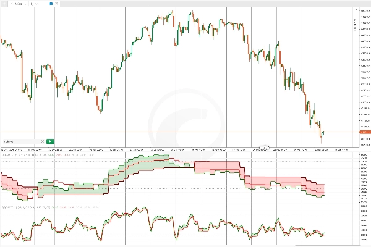
Task: Click the red cloud band in middle indicator
Action: 216,166
